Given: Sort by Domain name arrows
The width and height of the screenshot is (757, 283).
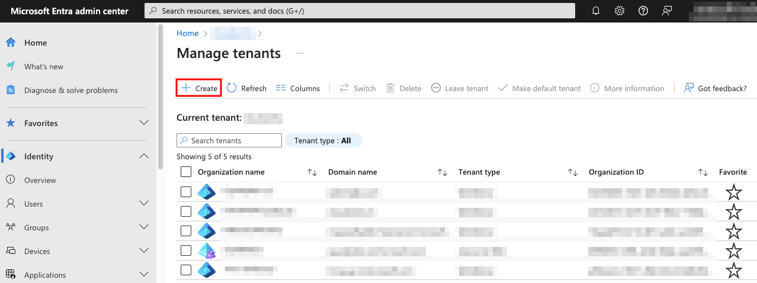Looking at the screenshot, I should click(442, 172).
